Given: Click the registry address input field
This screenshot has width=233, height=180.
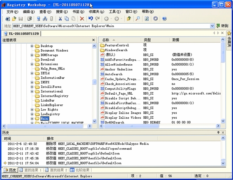Looking at the screenshot, I should 111,26.
